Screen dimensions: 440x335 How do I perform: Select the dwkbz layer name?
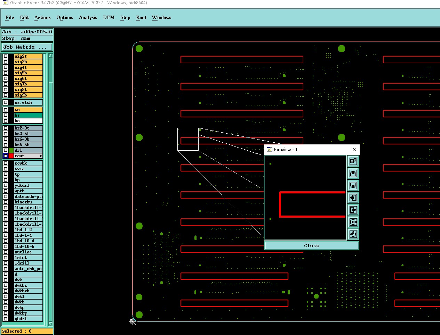[28, 285]
